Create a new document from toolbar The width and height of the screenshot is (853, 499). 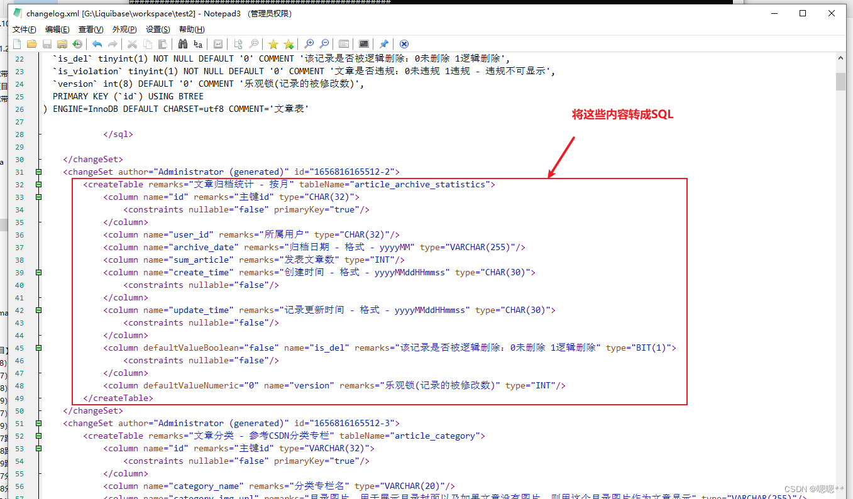click(17, 44)
